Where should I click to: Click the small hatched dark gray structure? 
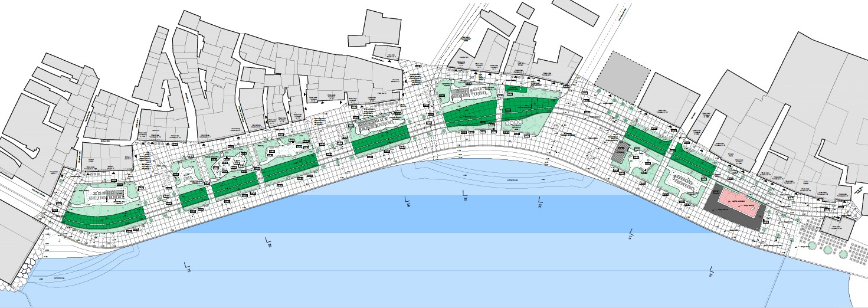pyautogui.click(x=621, y=152)
